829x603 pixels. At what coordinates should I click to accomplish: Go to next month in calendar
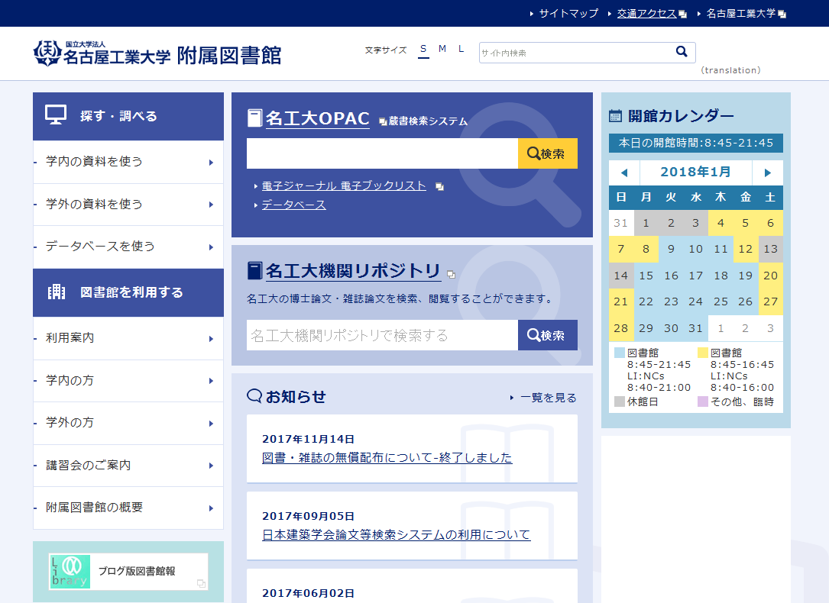coord(768,173)
